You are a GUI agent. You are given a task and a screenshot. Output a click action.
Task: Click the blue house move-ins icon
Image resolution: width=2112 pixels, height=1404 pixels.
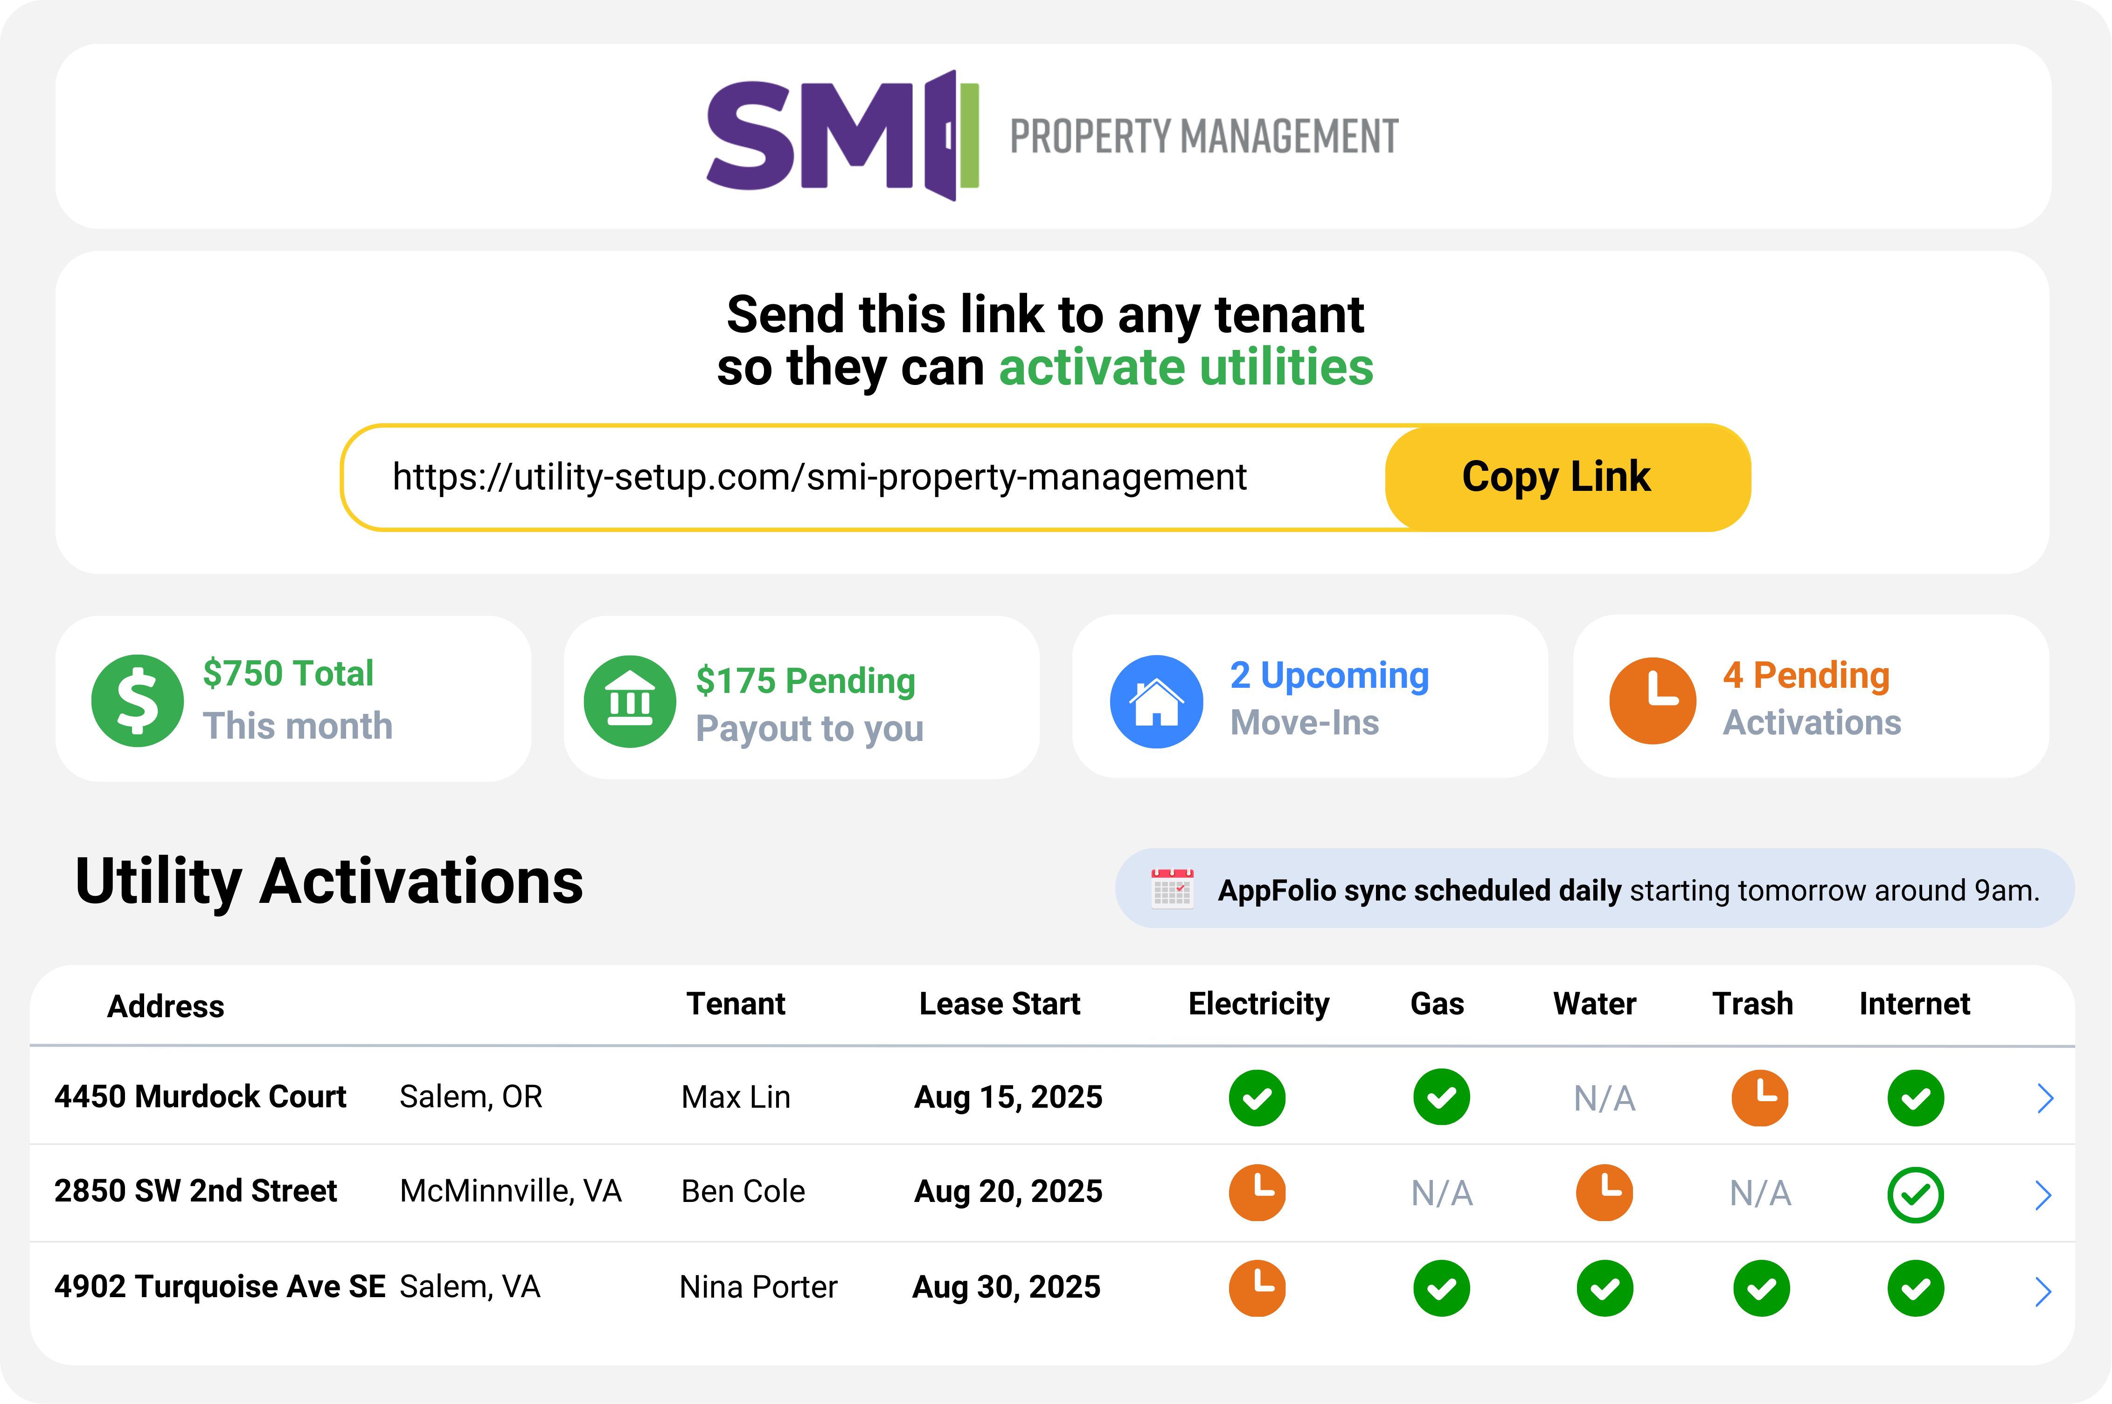tap(1156, 701)
